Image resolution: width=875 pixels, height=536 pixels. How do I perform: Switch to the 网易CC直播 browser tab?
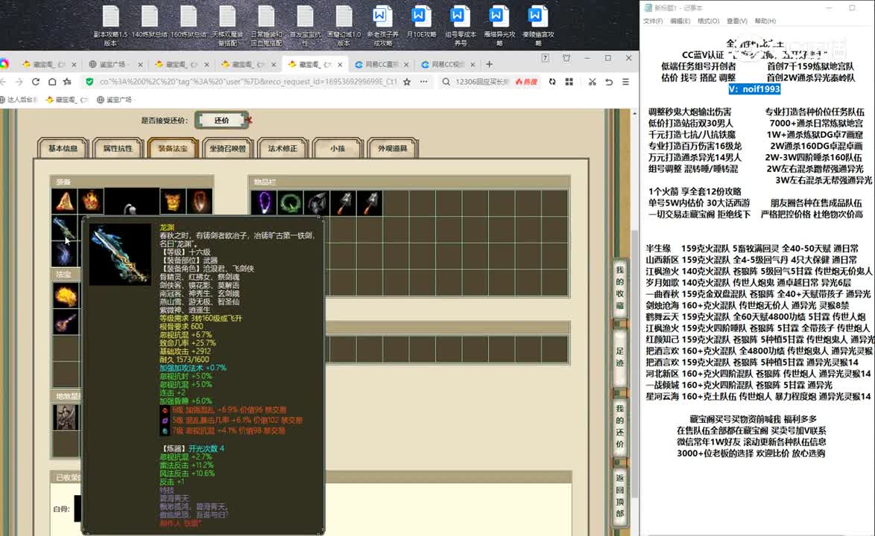[x=380, y=65]
